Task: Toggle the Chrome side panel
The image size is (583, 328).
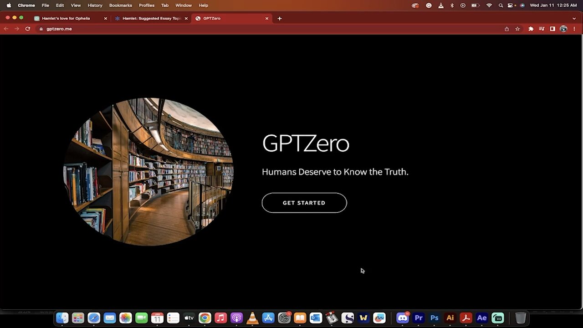Action: pos(552,29)
